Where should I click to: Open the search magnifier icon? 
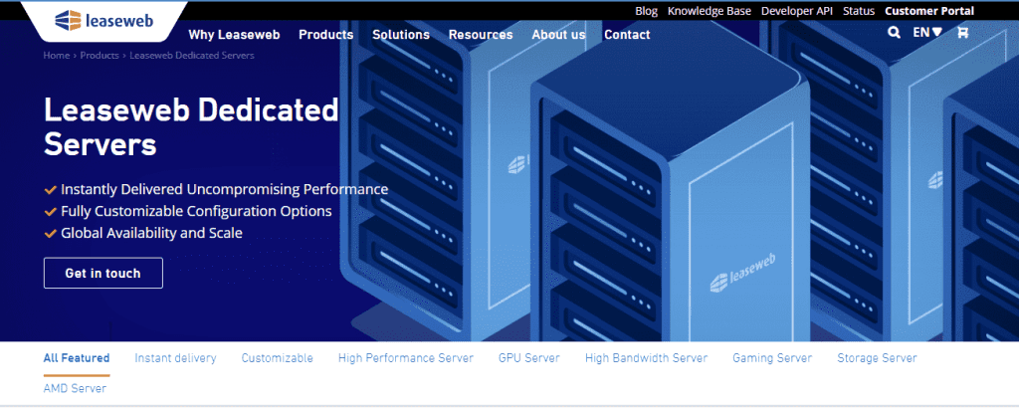click(x=893, y=32)
